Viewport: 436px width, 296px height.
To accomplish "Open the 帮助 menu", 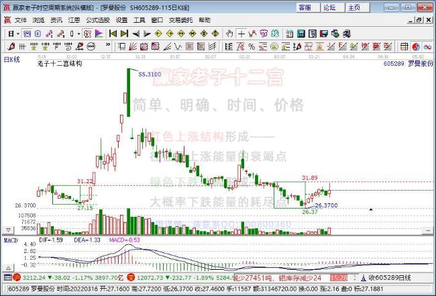I will (205, 20).
